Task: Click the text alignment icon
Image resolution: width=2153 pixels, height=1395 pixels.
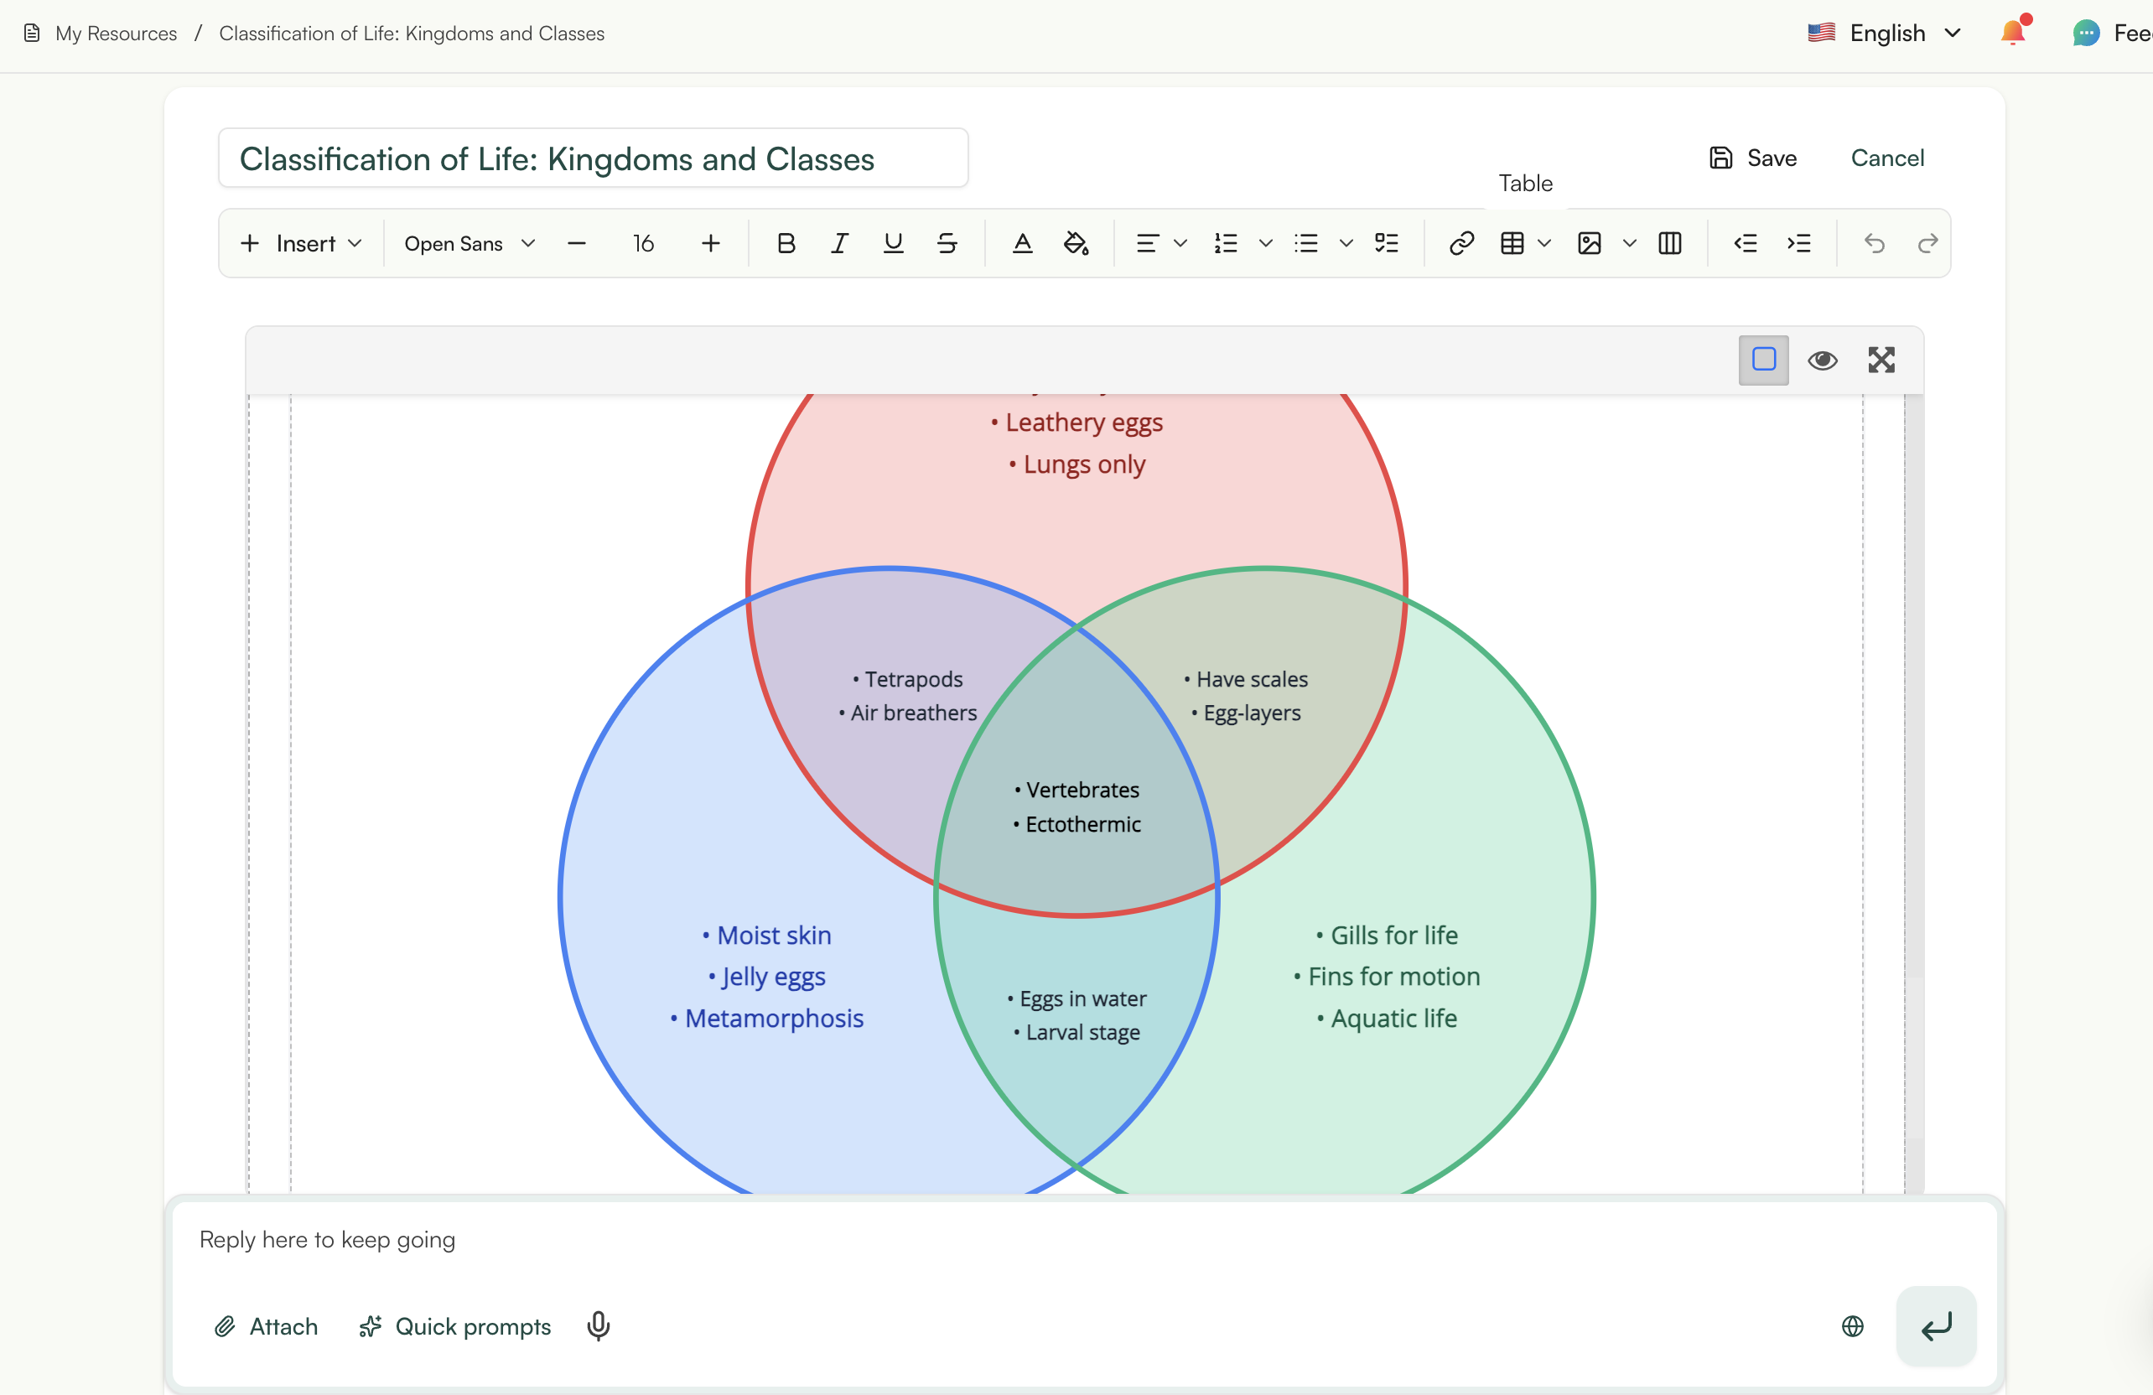Action: pyautogui.click(x=1147, y=243)
